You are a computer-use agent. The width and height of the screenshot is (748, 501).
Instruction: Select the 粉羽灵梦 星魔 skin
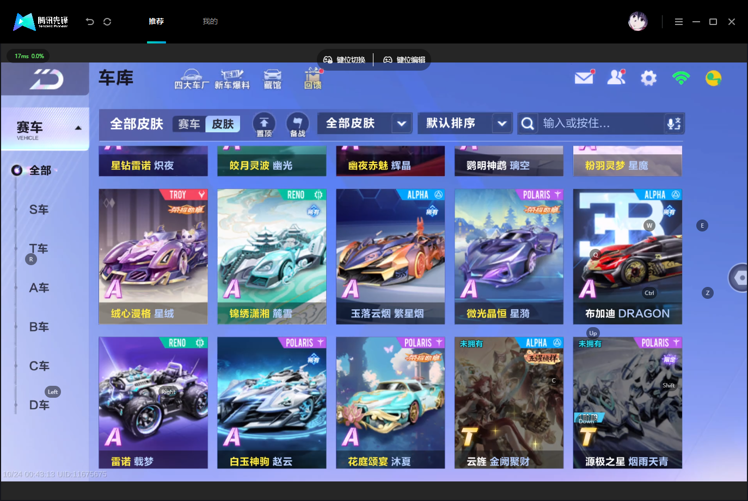[x=628, y=161]
